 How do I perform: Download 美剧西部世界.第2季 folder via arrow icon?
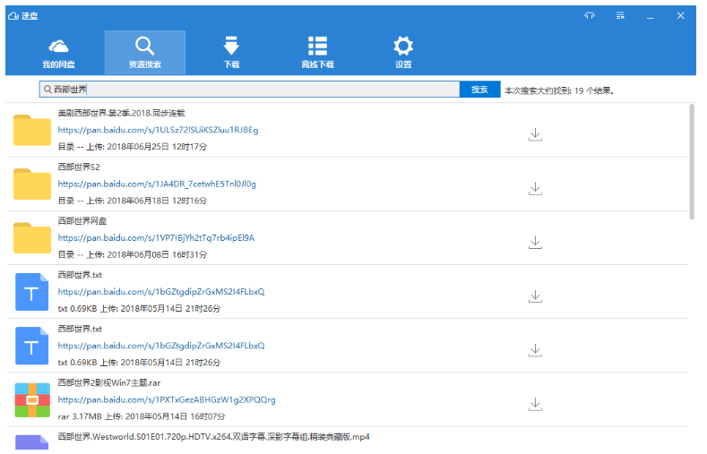[535, 134]
